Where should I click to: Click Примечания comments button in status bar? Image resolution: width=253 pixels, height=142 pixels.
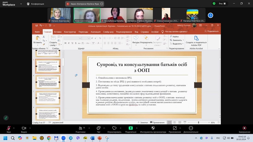pyautogui.click(x=157, y=122)
